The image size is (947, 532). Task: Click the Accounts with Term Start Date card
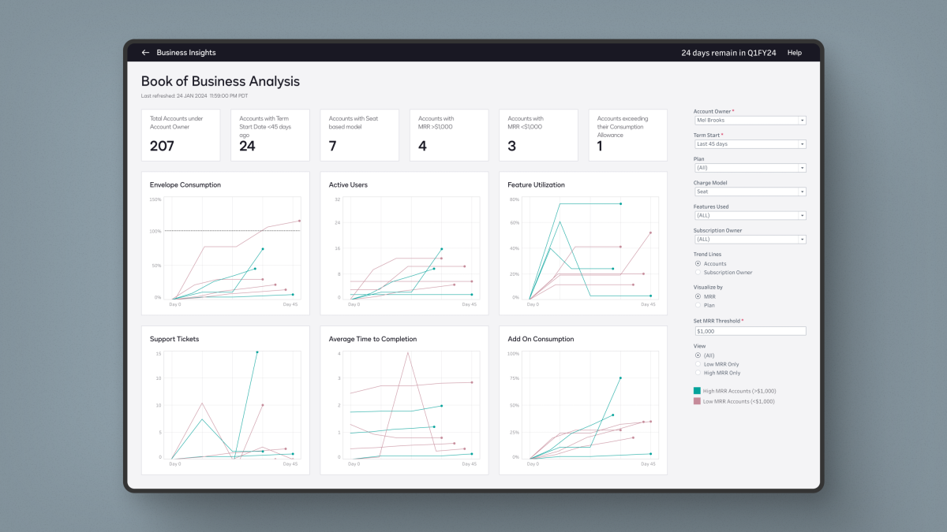pyautogui.click(x=270, y=135)
